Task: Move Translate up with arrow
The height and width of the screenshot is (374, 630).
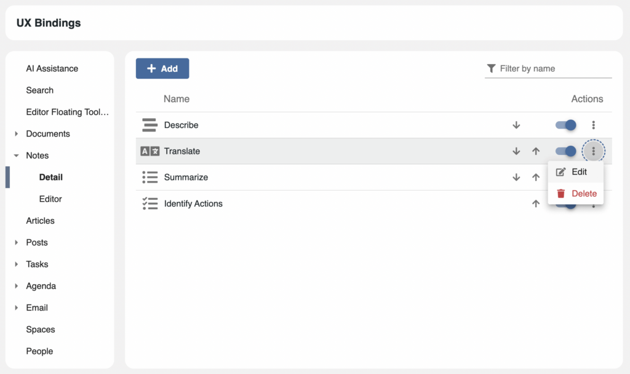Action: (536, 151)
